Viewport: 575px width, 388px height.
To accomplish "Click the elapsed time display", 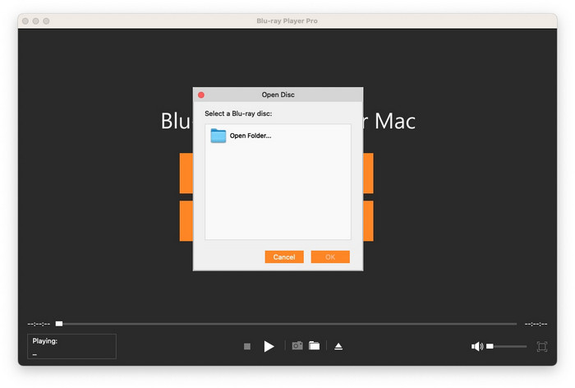I will coord(39,324).
